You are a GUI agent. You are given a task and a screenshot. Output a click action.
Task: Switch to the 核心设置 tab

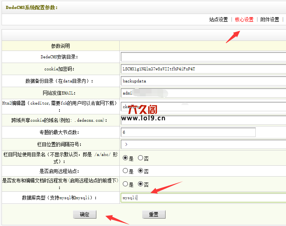244,19
